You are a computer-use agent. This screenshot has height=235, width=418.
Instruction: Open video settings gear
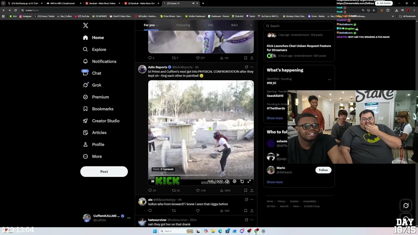tap(234, 181)
